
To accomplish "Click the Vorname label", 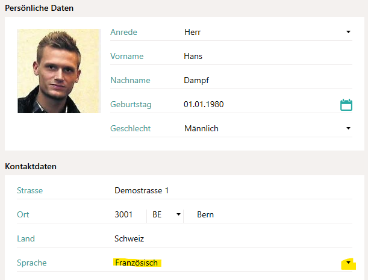I will [127, 57].
